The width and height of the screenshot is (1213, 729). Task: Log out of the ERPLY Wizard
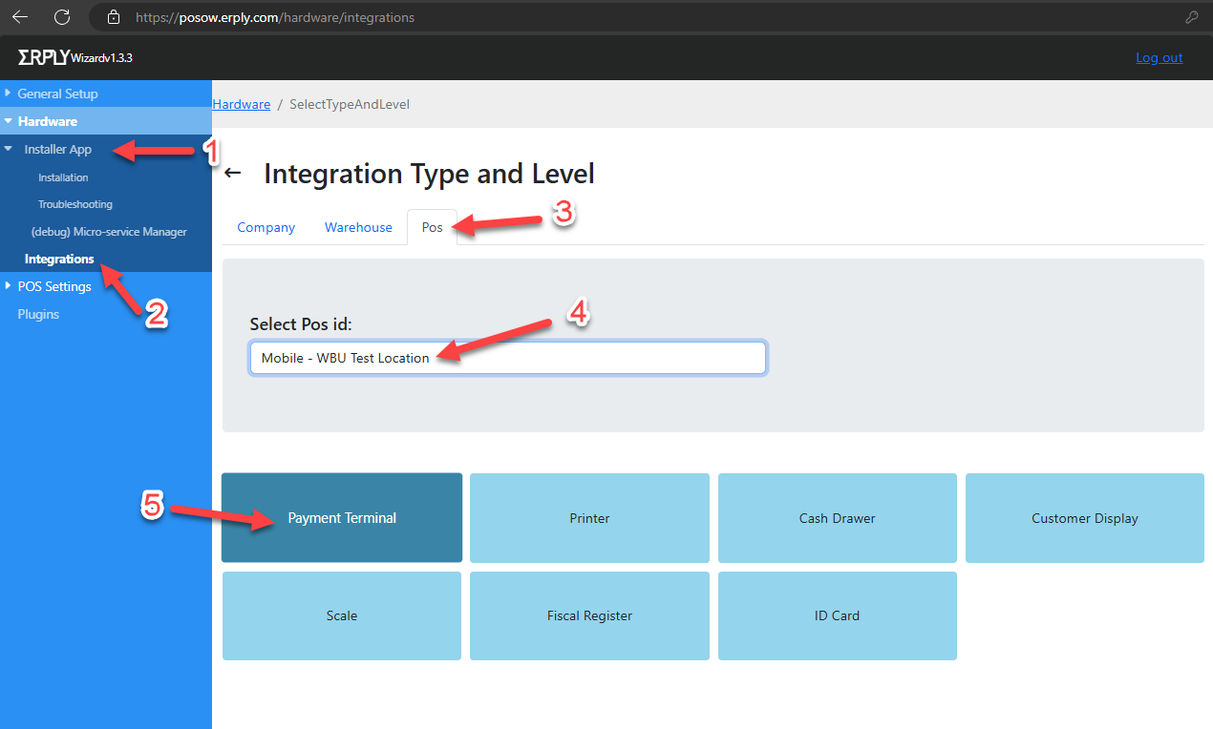1159,57
